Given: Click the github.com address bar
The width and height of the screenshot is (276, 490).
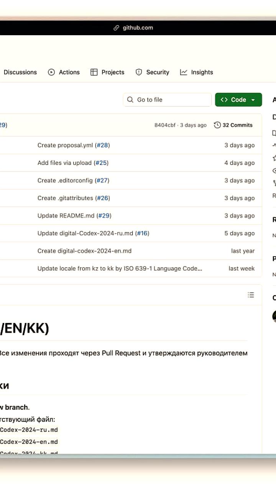Looking at the screenshot, I should point(138,28).
